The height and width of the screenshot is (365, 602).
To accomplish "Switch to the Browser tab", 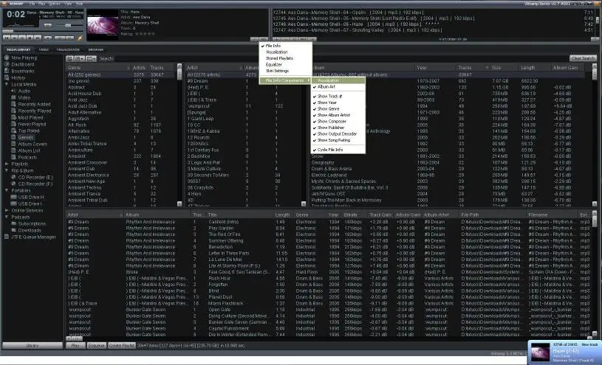I will point(95,49).
